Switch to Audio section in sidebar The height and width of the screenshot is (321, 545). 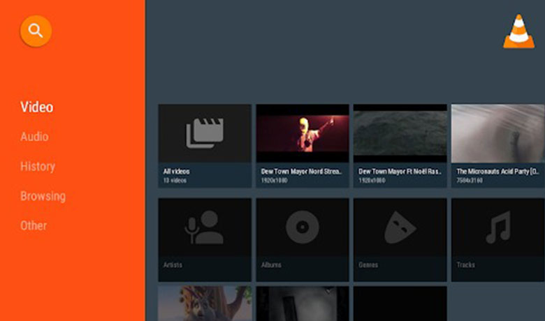click(34, 137)
